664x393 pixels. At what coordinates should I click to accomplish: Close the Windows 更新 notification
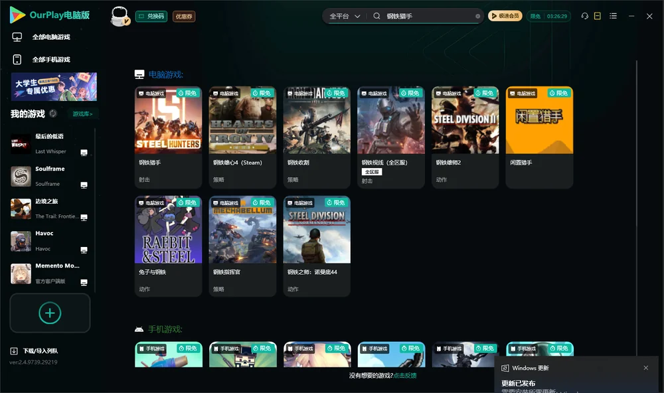point(646,368)
